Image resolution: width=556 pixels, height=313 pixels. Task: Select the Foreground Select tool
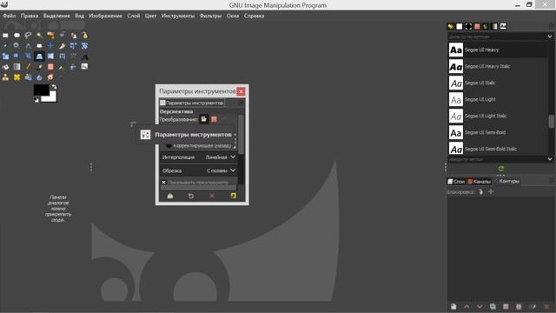pyautogui.click(x=73, y=35)
